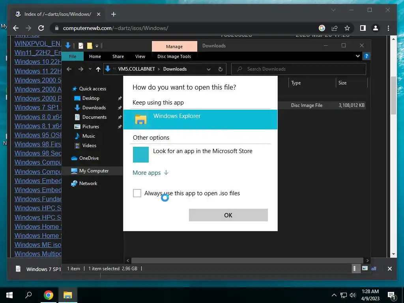
Task: Open Downloads in navigation pane
Action: click(x=94, y=108)
